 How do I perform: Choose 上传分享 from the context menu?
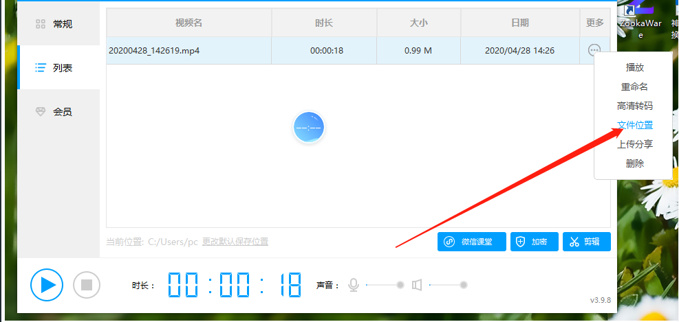634,144
